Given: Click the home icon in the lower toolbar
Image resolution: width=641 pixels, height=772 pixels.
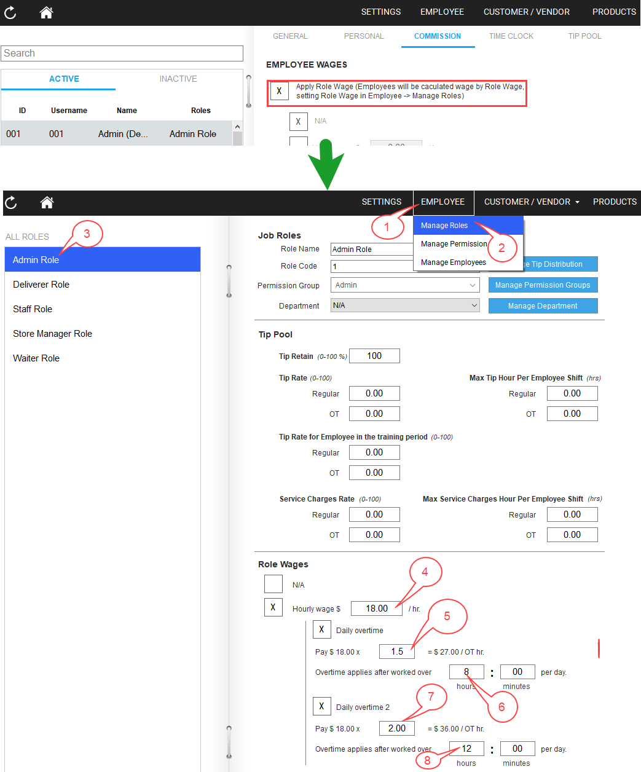Looking at the screenshot, I should click(x=47, y=203).
